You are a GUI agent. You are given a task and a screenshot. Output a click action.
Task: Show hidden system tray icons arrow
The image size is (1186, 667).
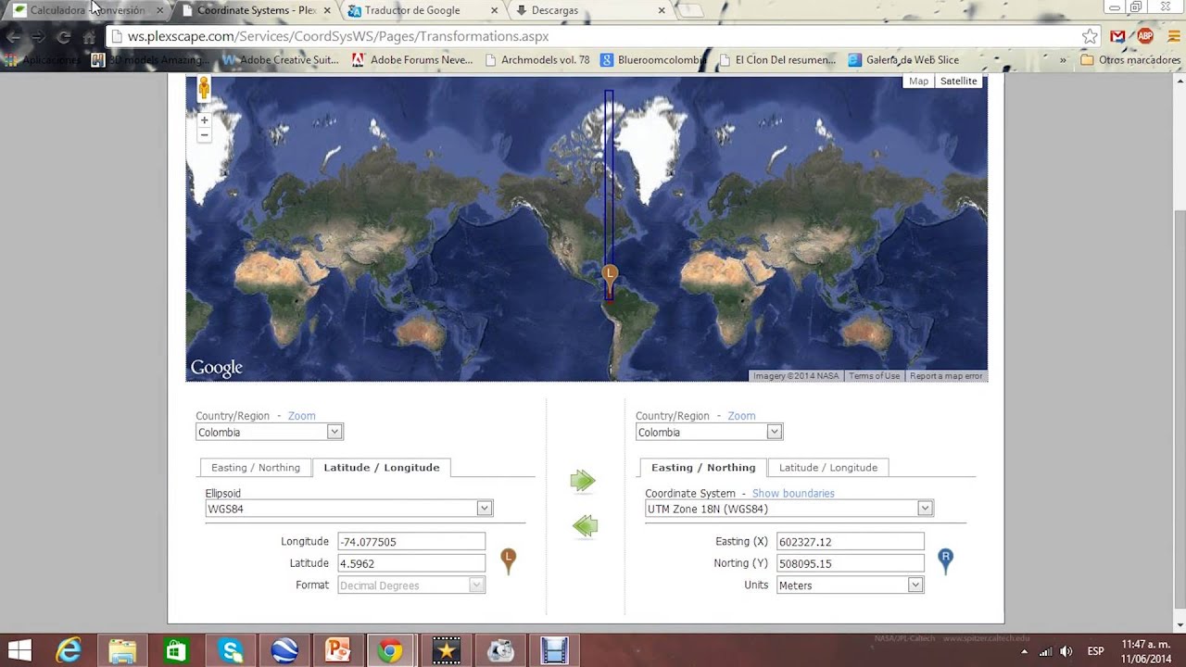tap(1027, 652)
